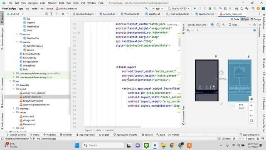This screenshot has height=150, width=266.
Task: Hide the project panel with minus icon
Action: click(x=68, y=14)
